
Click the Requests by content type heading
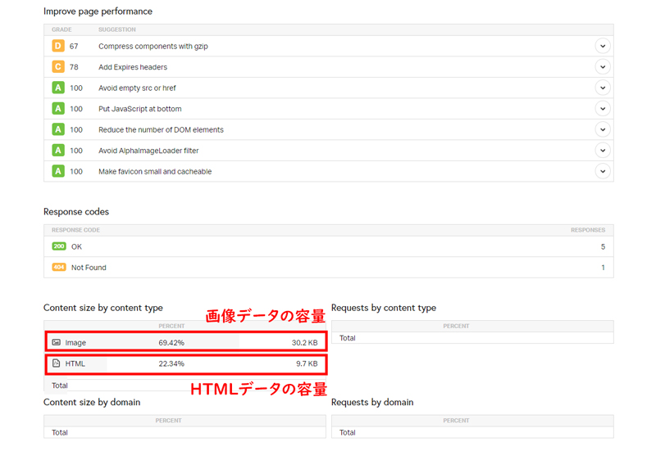[384, 309]
